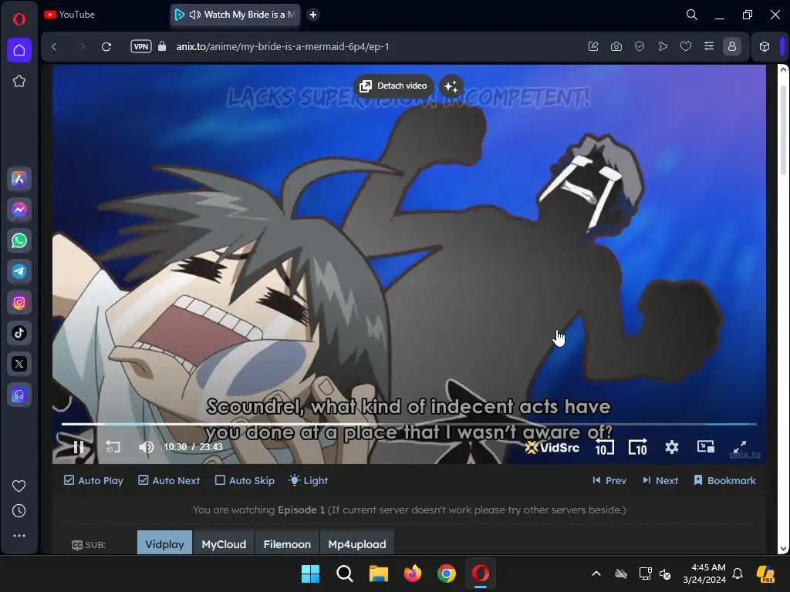Viewport: 790px width, 592px height.
Task: Open sidebar heart favorites panel
Action: [19, 486]
